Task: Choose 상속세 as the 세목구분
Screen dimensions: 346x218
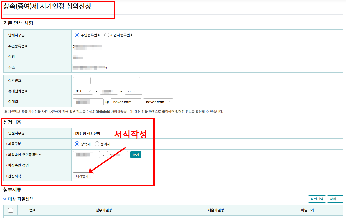Action: point(77,144)
